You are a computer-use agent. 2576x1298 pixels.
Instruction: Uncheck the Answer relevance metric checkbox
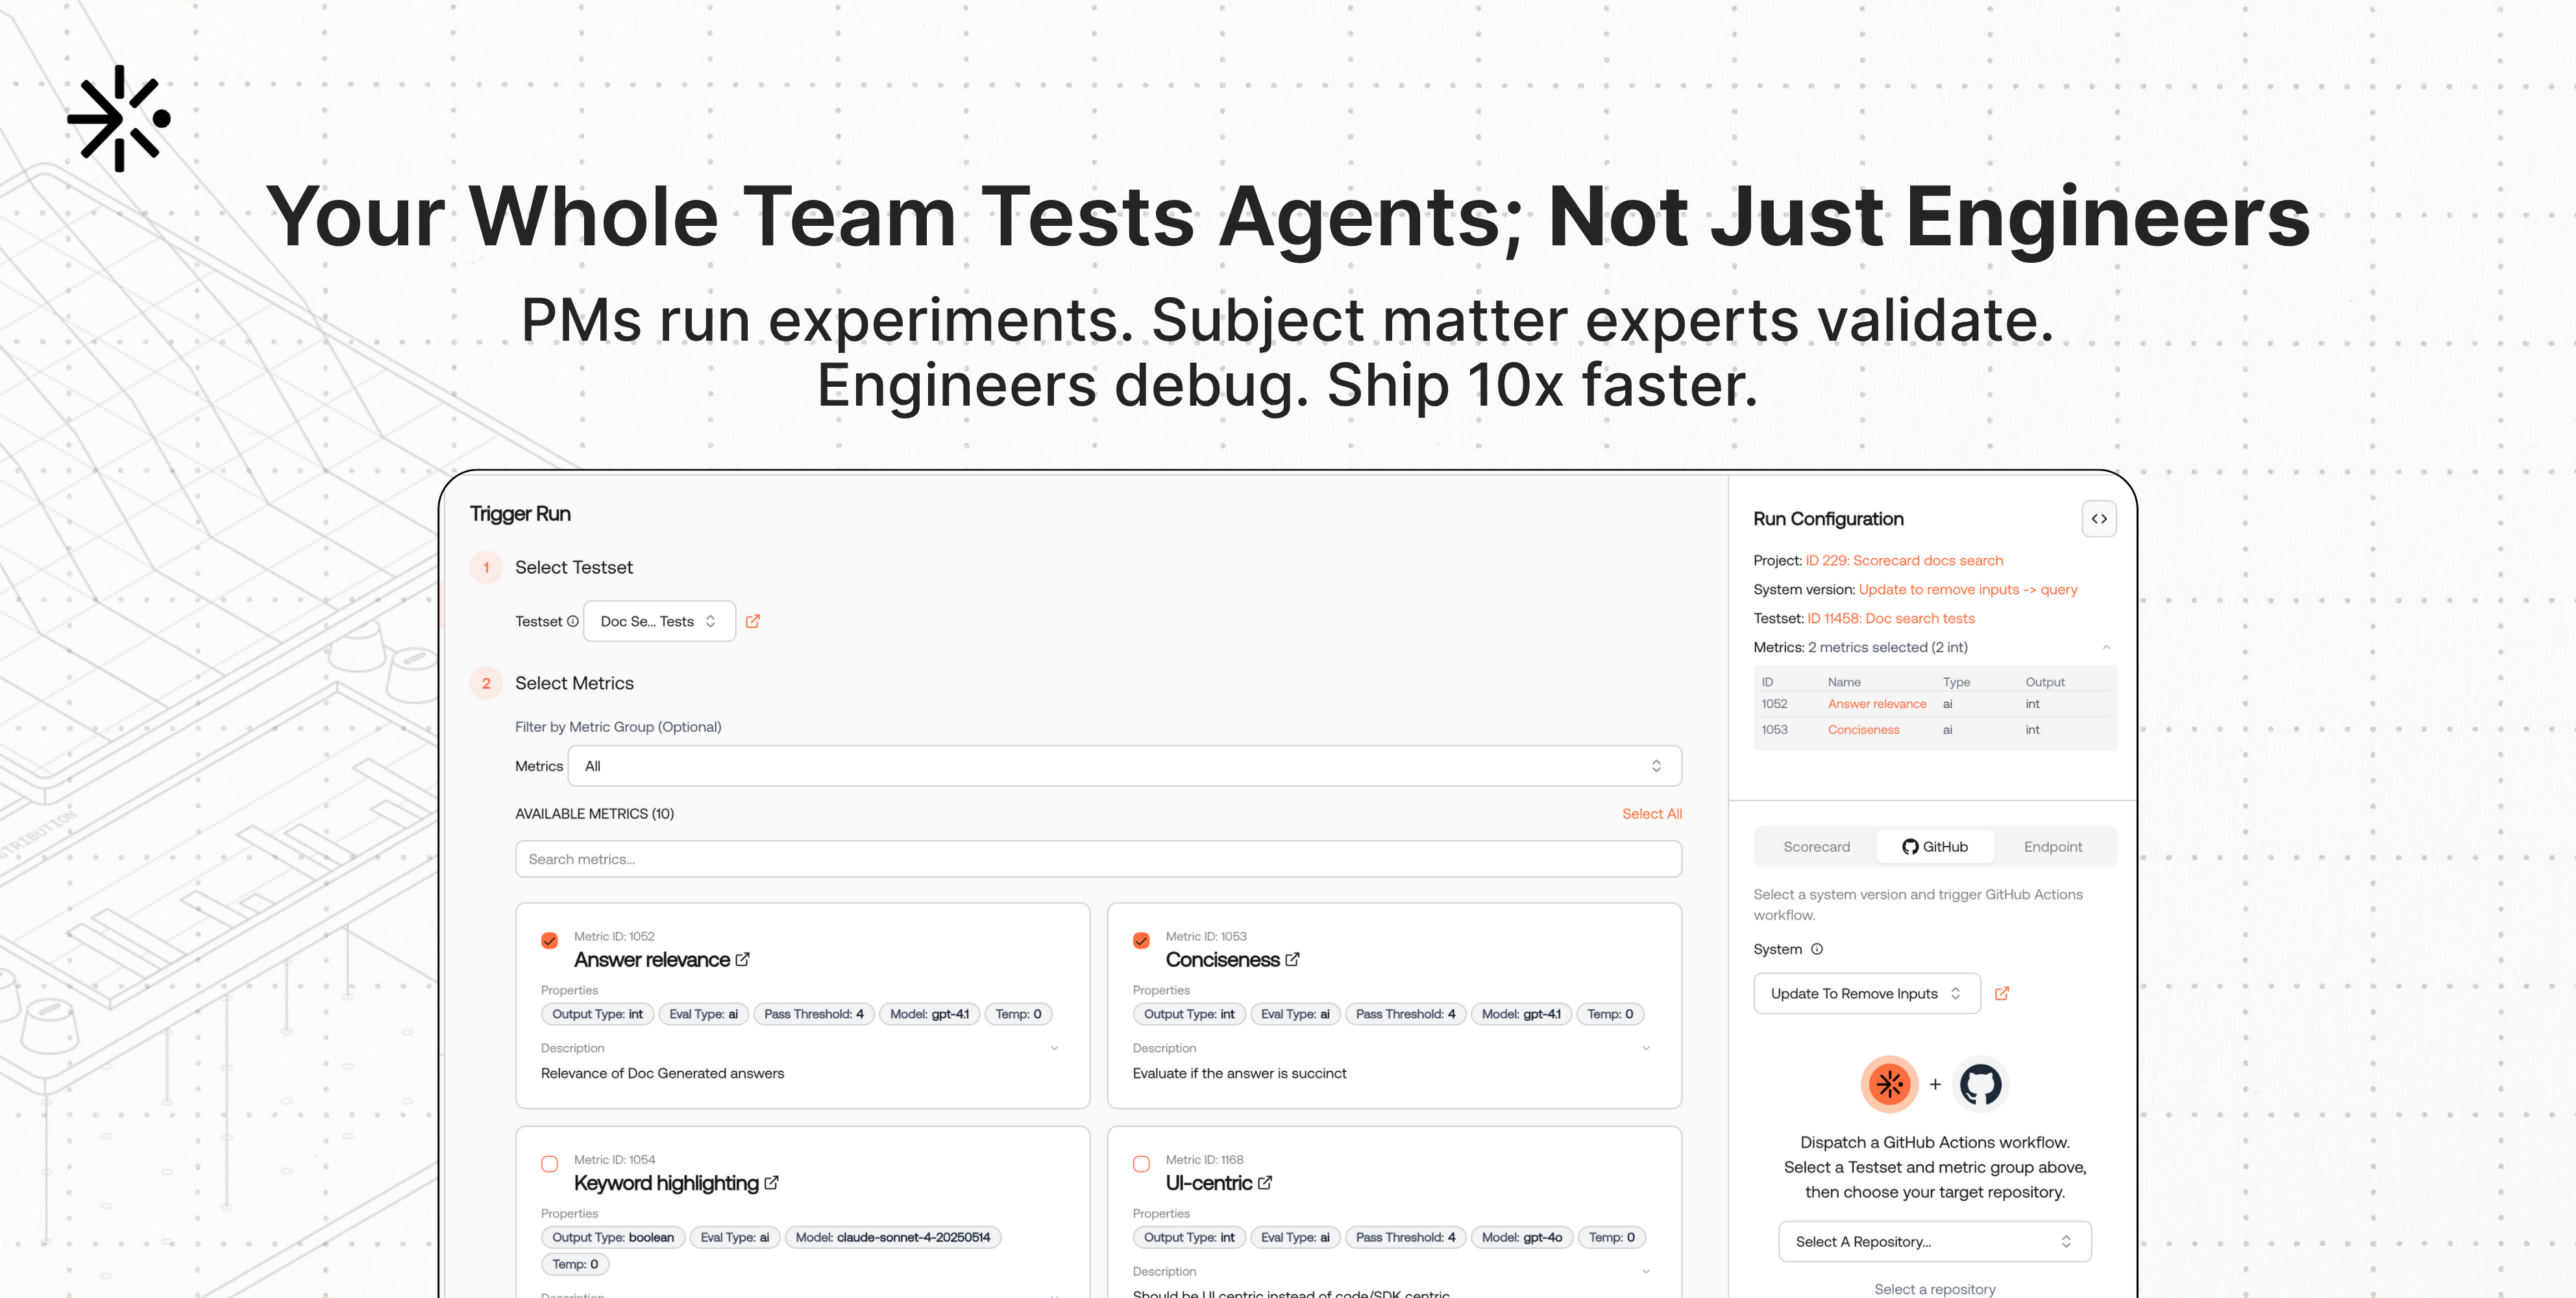coord(549,940)
